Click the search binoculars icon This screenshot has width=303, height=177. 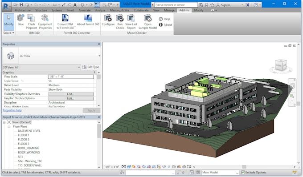point(201,5)
